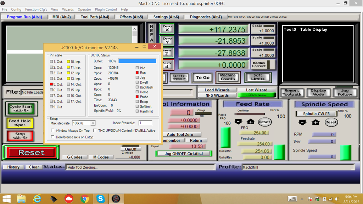The width and height of the screenshot is (363, 204).
Task: Open the red cloud app in taskbar
Action: tap(69, 199)
